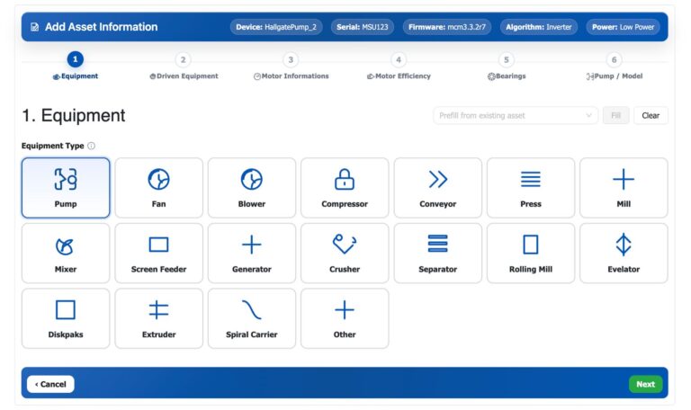Click the Power: Low Power badge
The width and height of the screenshot is (691, 410).
click(x=623, y=27)
